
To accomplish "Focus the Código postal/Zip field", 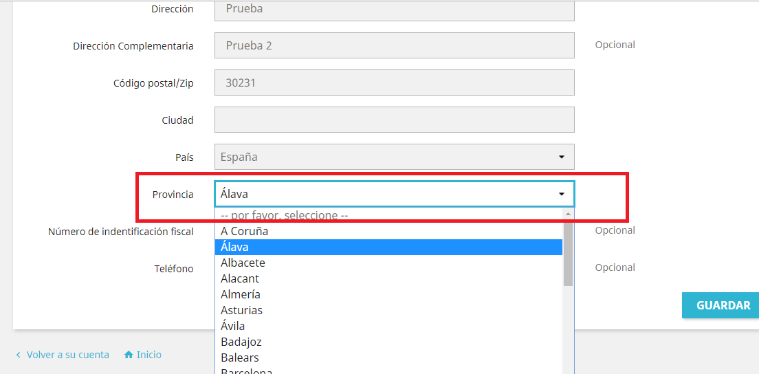I will (394, 82).
